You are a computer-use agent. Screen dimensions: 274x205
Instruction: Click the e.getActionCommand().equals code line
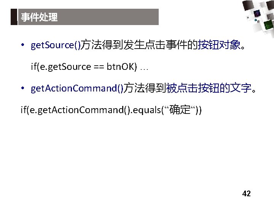(x=111, y=110)
